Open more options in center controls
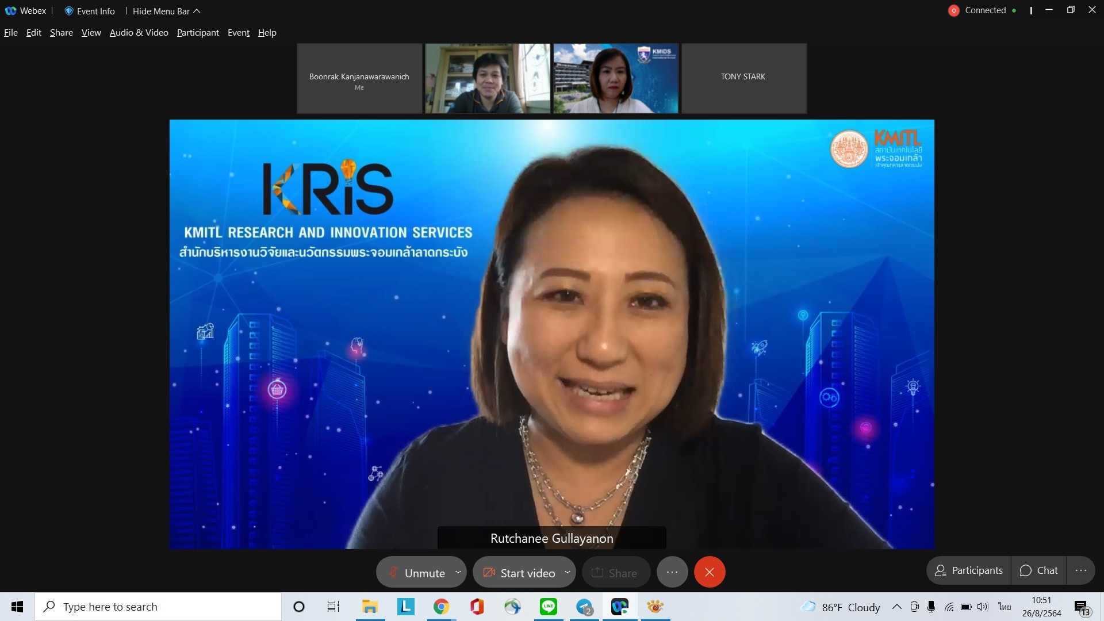Image resolution: width=1104 pixels, height=621 pixels. [672, 572]
